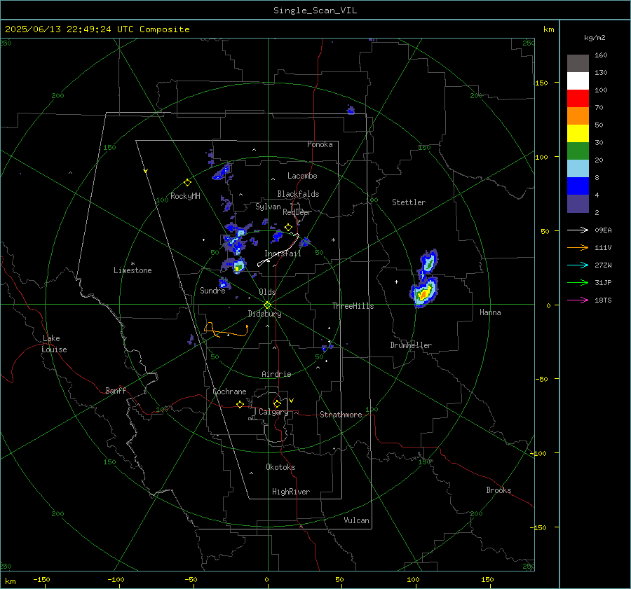This screenshot has width=631, height=589.
Task: Click the RockyMH label
Action: tap(185, 196)
